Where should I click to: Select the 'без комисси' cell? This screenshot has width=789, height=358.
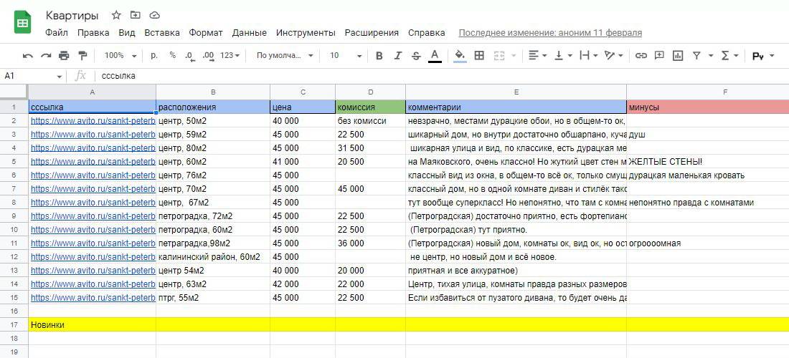370,120
